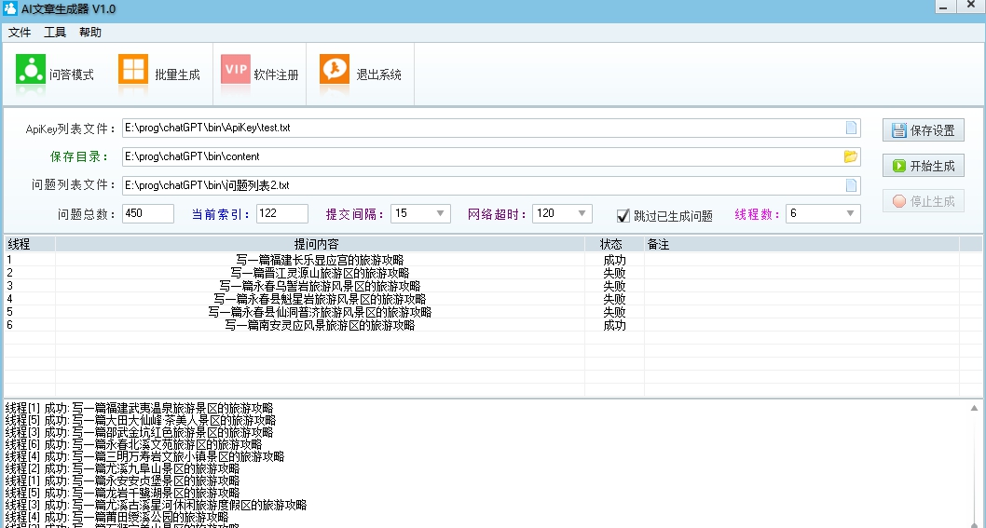Viewport: 986px width, 528px height.
Task: Open folder browser for 保存目录
Action: pyautogui.click(x=851, y=156)
